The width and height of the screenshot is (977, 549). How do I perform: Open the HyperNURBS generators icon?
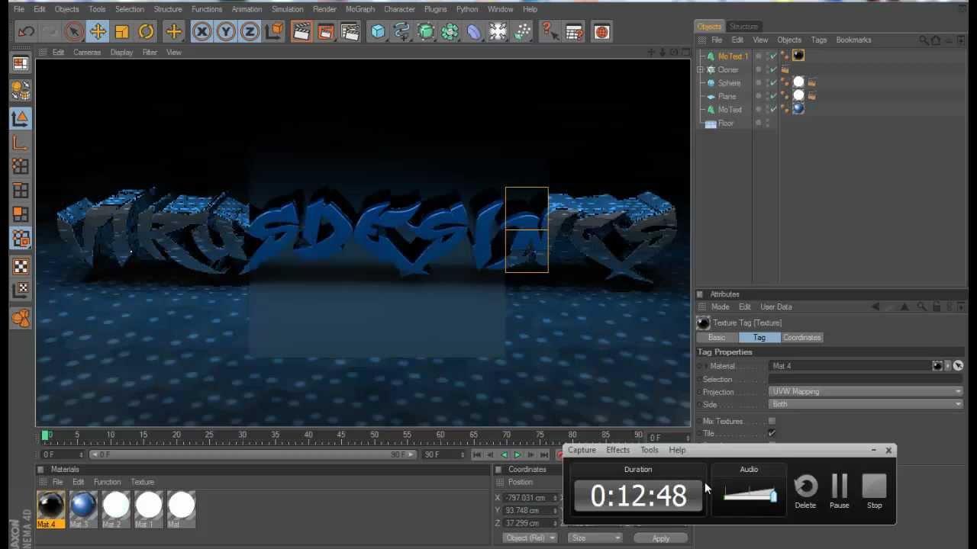pos(426,32)
